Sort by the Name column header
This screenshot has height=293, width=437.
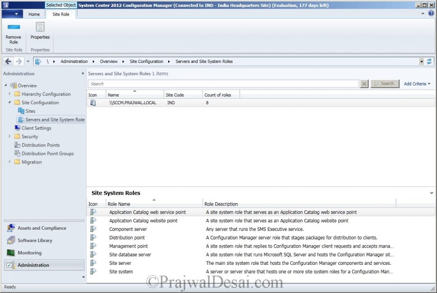point(135,95)
